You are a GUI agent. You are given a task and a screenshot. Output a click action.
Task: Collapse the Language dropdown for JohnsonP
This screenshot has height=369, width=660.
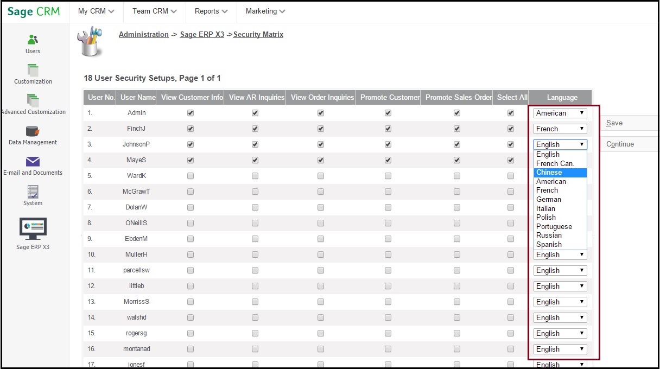[x=560, y=144]
